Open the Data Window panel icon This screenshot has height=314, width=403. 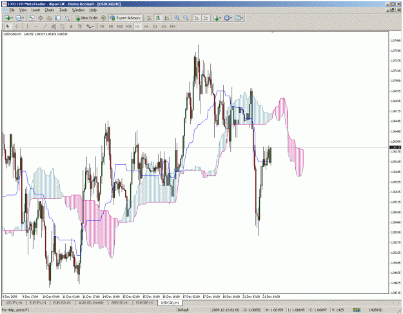(x=41, y=18)
